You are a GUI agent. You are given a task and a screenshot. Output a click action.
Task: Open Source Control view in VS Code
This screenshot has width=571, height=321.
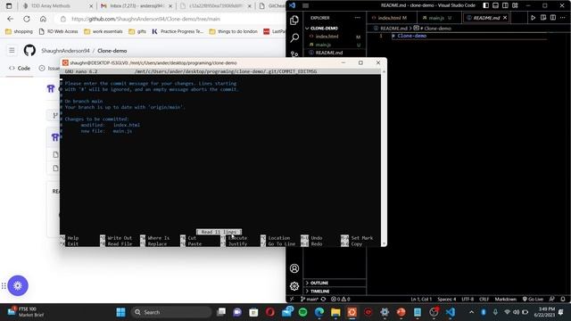(x=294, y=54)
